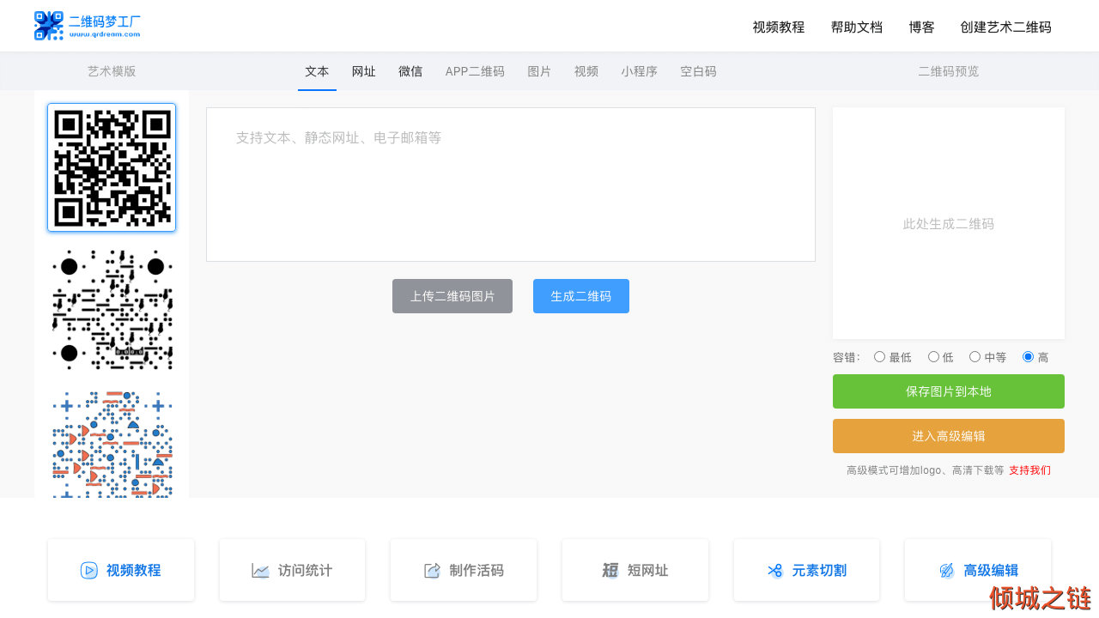This screenshot has height=618, width=1099.
Task: Click the orange 进入高级编辑 button
Action: tap(949, 436)
